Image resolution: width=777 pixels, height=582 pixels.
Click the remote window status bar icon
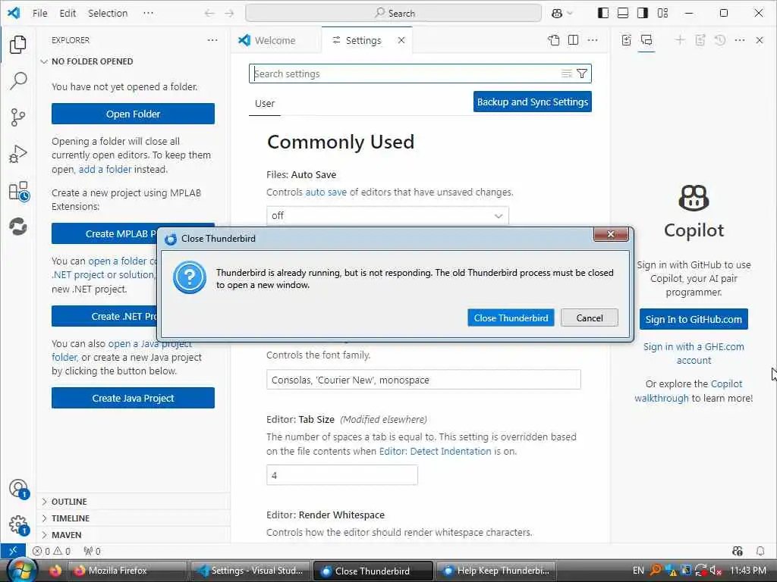point(13,551)
